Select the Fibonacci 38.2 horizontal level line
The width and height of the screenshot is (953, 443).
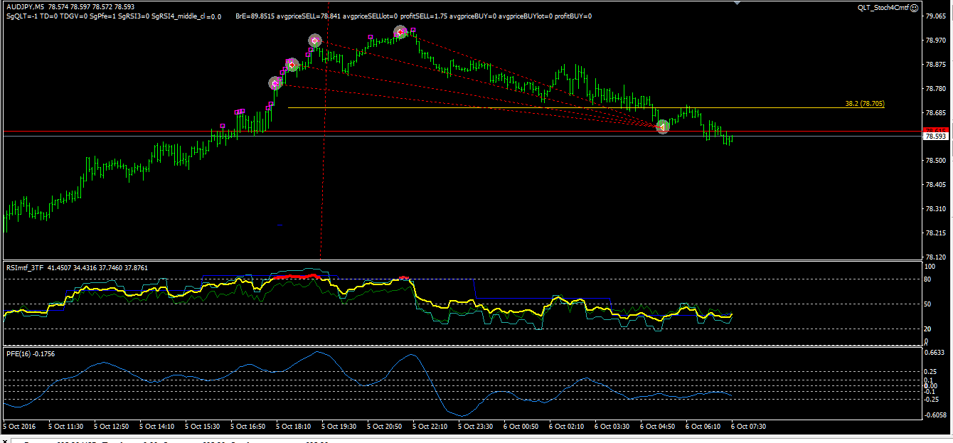coord(587,108)
